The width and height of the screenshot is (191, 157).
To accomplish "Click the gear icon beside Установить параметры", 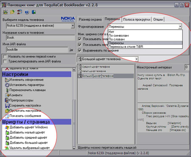I will pyautogui.click(x=7, y=85).
